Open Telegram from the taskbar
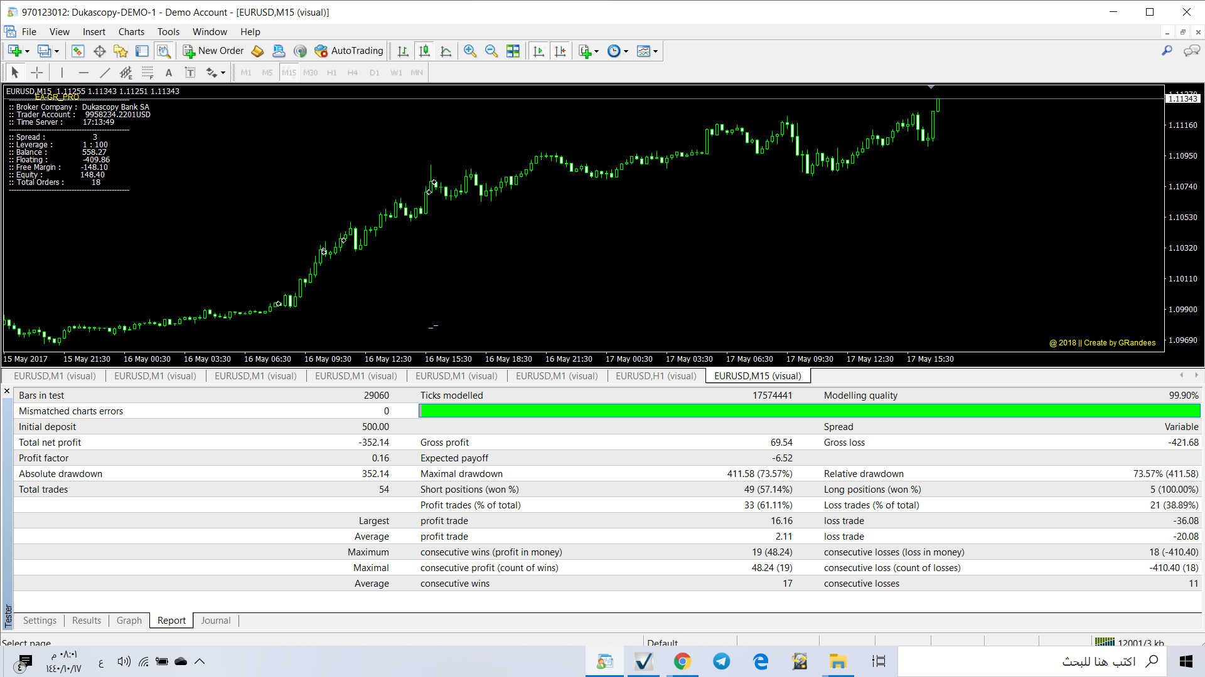 click(x=722, y=661)
